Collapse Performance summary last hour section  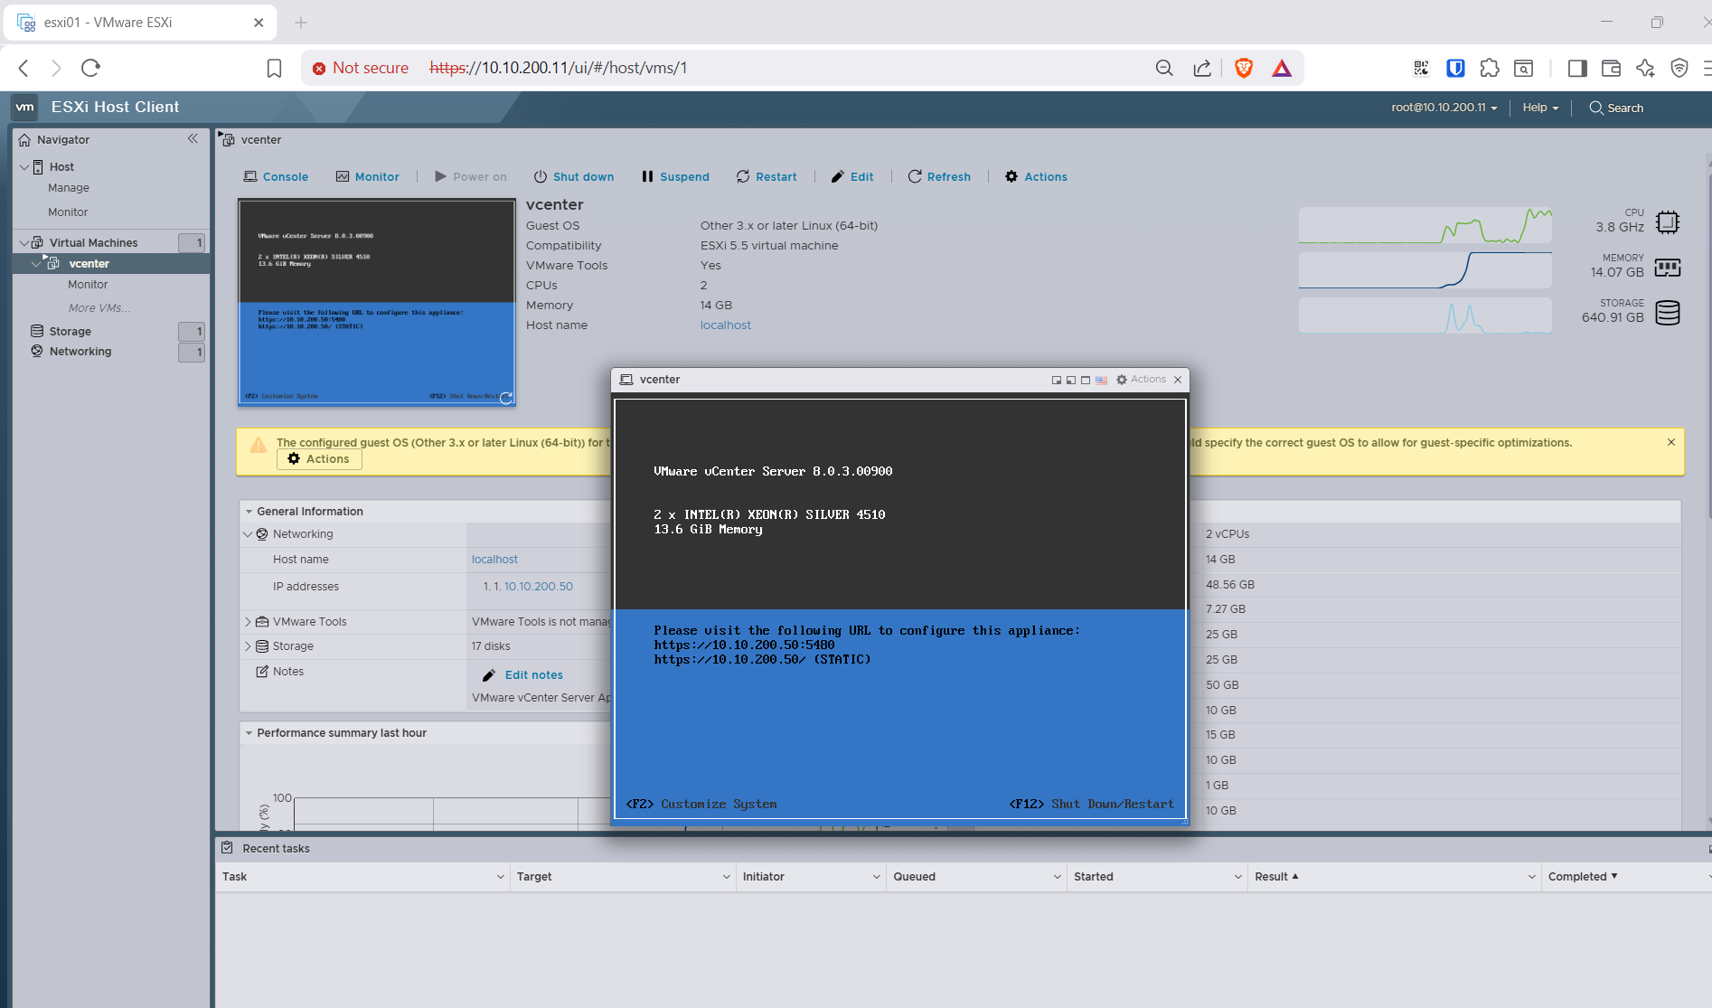[249, 733]
